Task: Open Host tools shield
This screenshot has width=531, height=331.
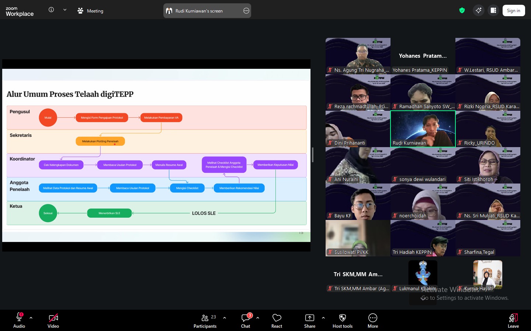Action: (343, 321)
